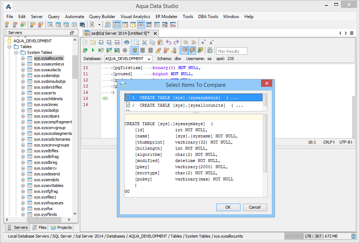This screenshot has width=360, height=243.
Task: Toggle the grid results view button
Action: 184,50
